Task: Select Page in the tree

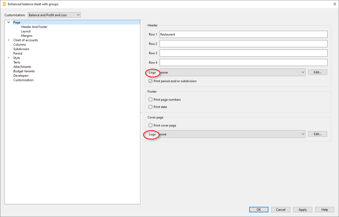Action: tap(16, 22)
